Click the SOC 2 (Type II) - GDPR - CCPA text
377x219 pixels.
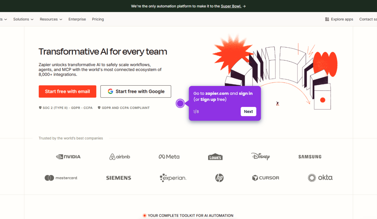point(68,108)
